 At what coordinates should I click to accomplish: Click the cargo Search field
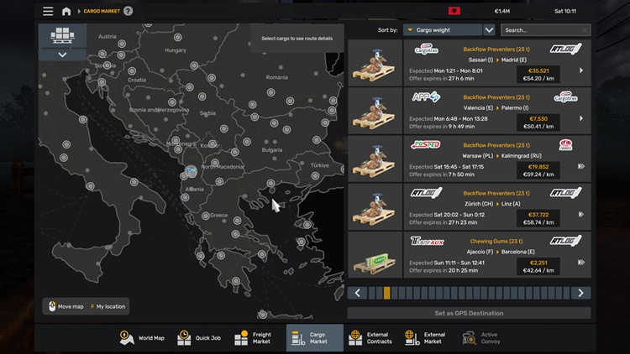tap(539, 30)
